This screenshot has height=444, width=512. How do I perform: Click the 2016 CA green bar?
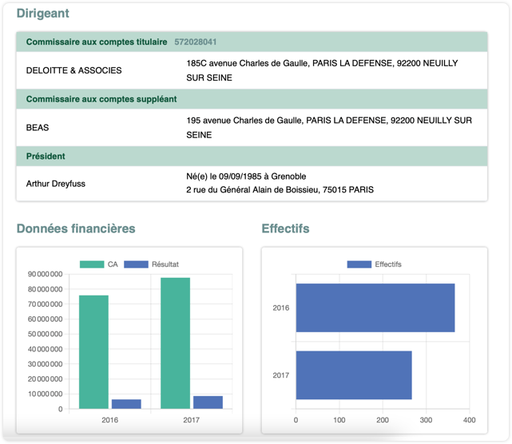pos(93,351)
